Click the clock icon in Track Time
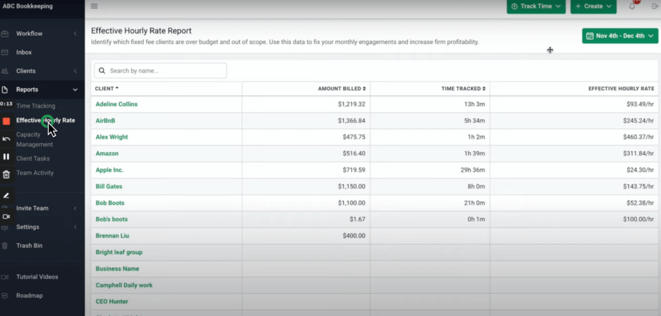The image size is (661, 316). (x=514, y=6)
